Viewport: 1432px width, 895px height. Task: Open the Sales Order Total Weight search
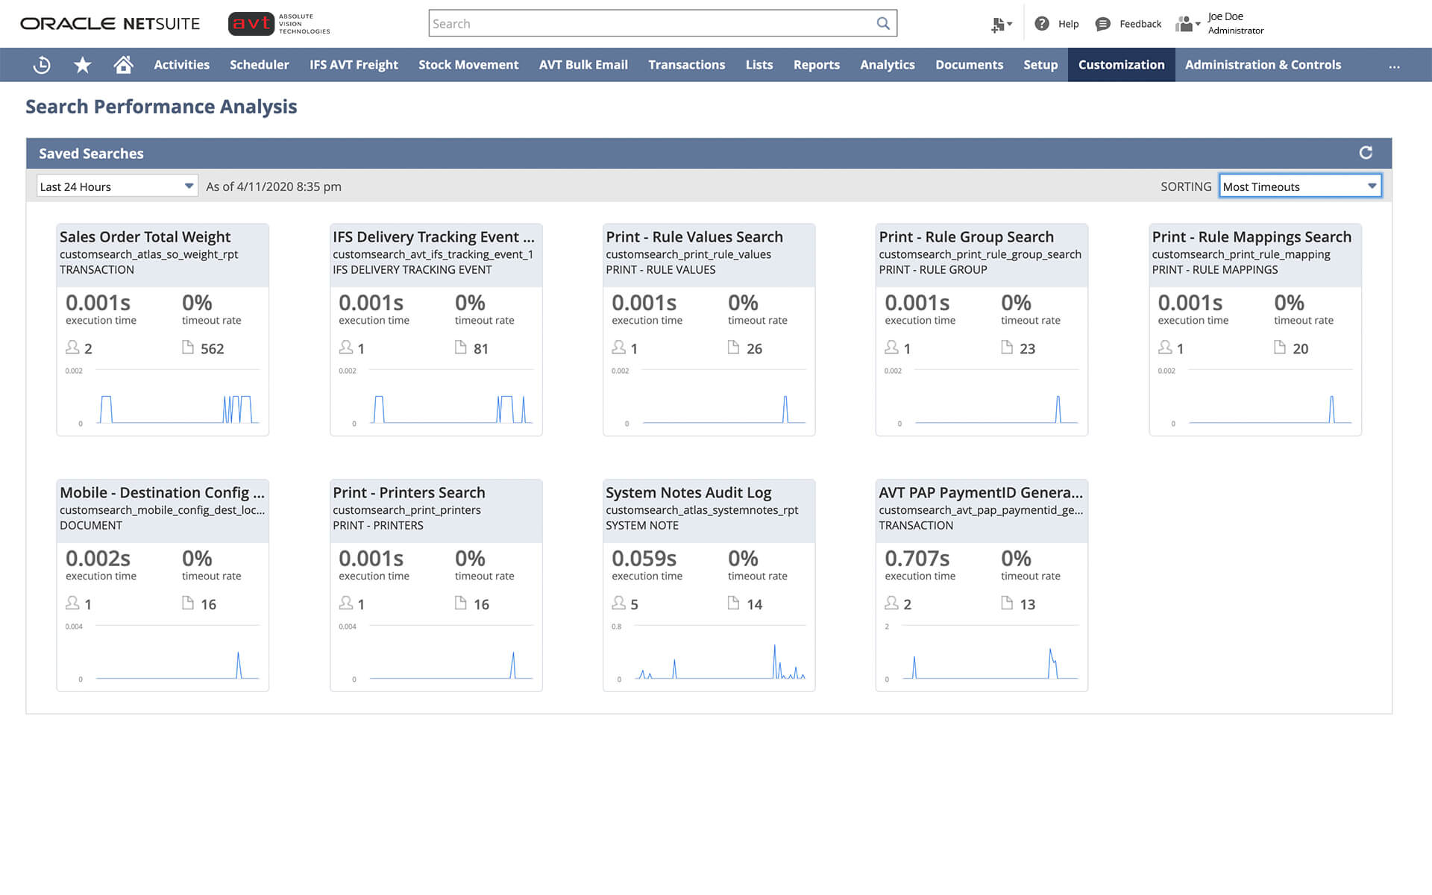pyautogui.click(x=145, y=237)
